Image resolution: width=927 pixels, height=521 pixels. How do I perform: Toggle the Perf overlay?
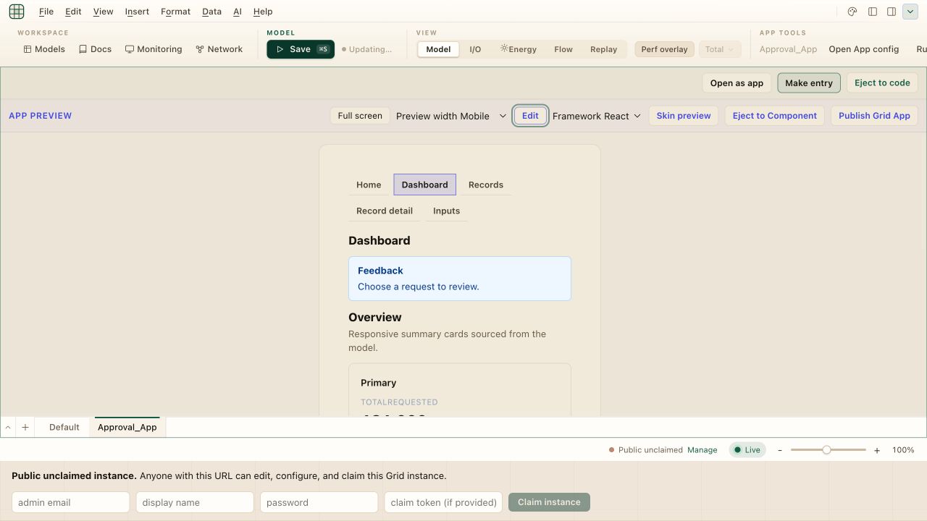coord(664,49)
